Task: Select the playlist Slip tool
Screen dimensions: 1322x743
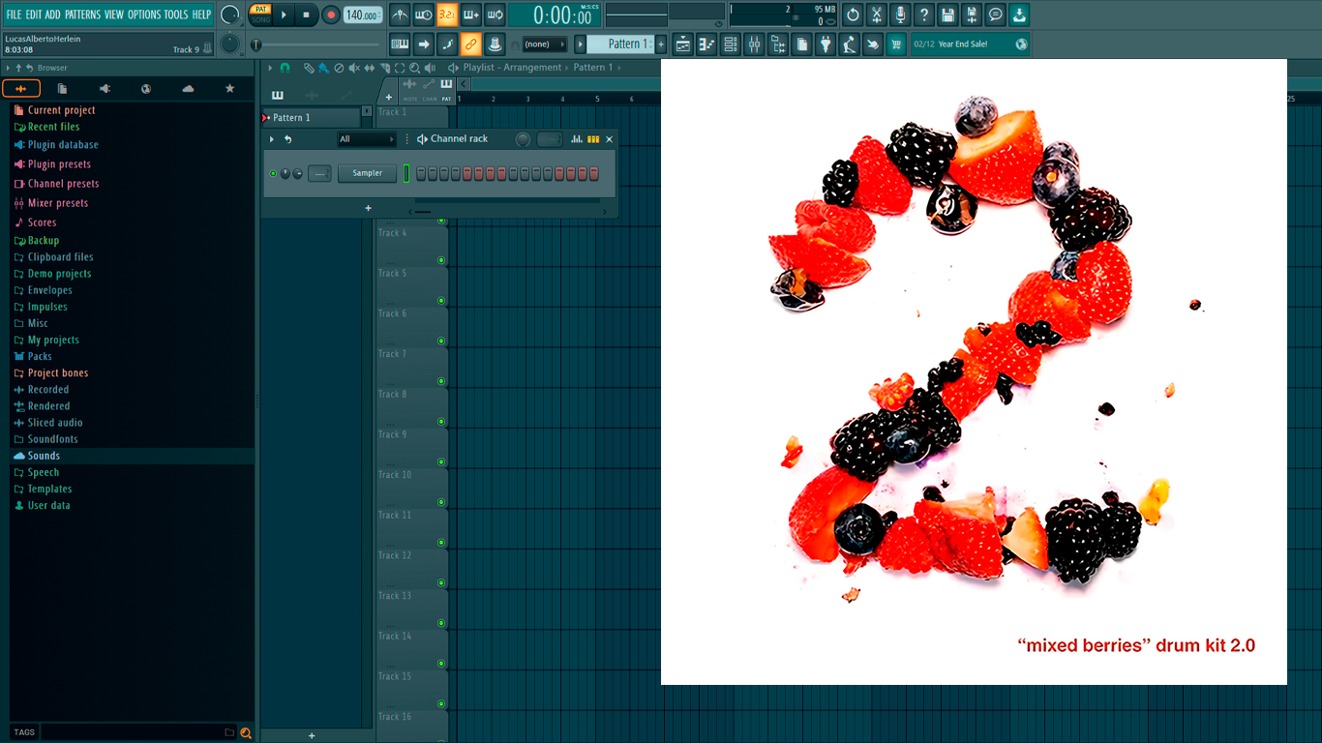Action: coord(370,68)
